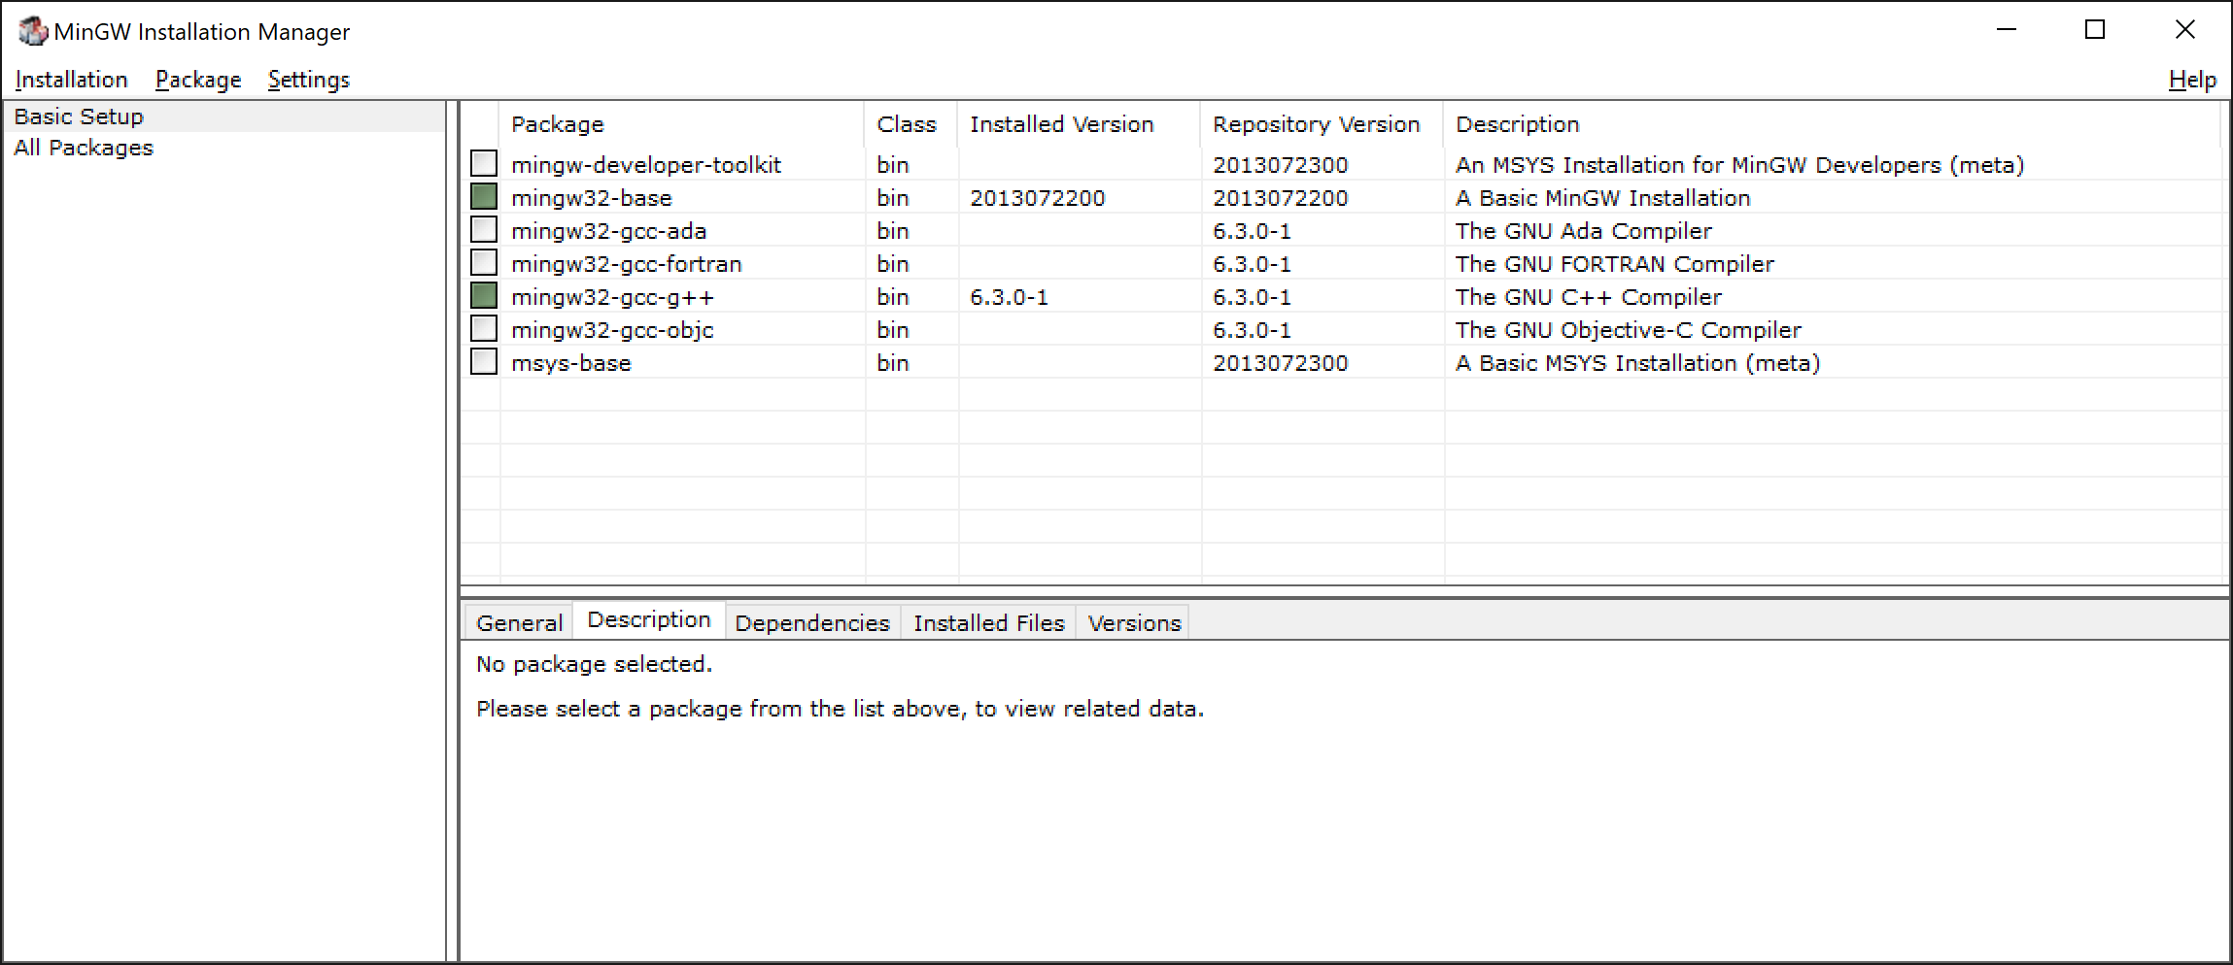The height and width of the screenshot is (965, 2233).
Task: Toggle the mingw32-gcc-g++ checkbox
Action: [x=484, y=295]
